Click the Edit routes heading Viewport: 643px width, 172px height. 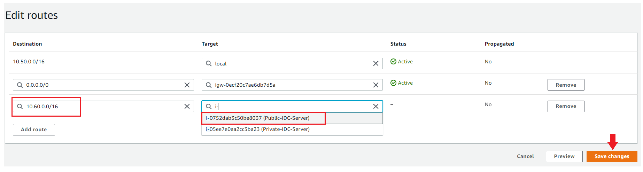[x=32, y=15]
